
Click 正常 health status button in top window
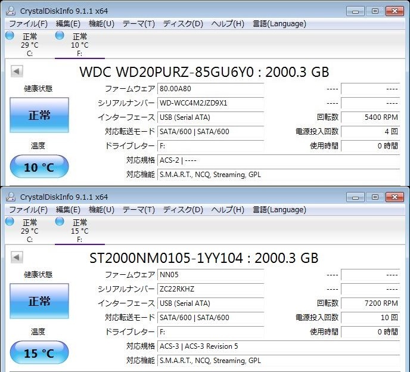point(39,115)
